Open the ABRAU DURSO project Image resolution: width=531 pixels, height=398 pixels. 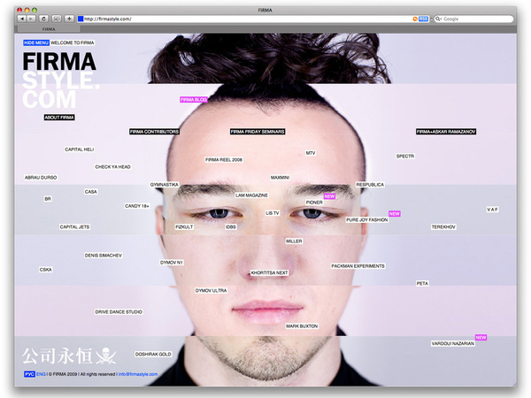pyautogui.click(x=41, y=178)
